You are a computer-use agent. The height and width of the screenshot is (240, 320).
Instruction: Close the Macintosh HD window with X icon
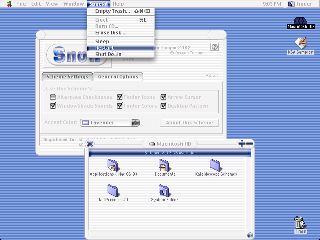click(x=90, y=144)
